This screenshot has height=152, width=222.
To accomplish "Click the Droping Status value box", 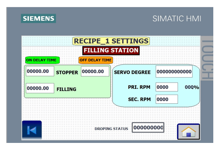I will [x=148, y=128].
